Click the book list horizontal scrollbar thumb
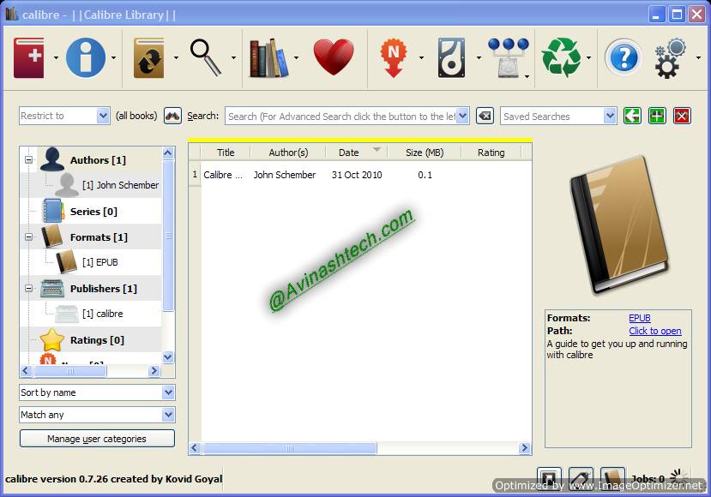The height and width of the screenshot is (497, 711). click(290, 448)
